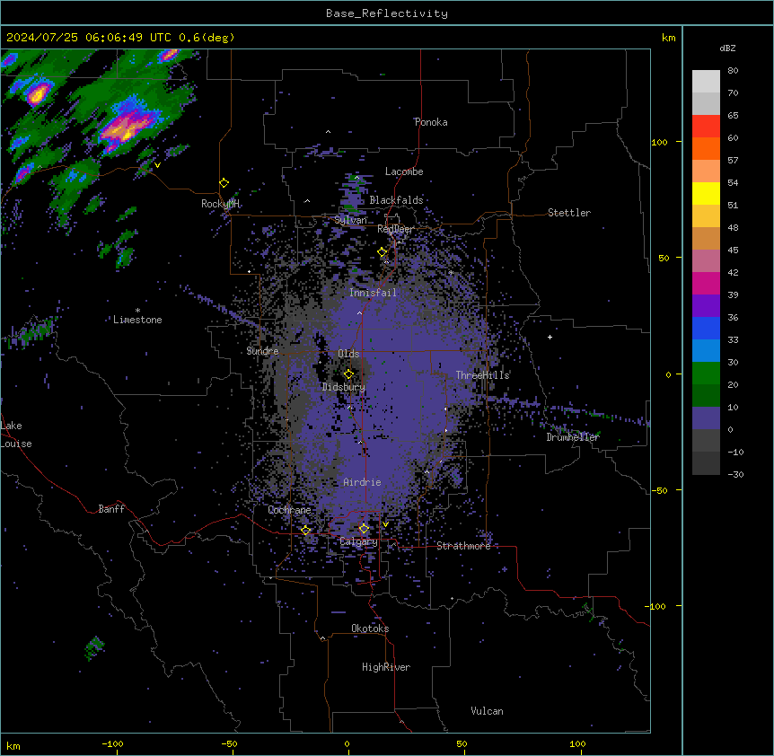Viewport: 774px width, 756px height.
Task: Click the white plus marker north of Drumheller
Action: pyautogui.click(x=550, y=337)
